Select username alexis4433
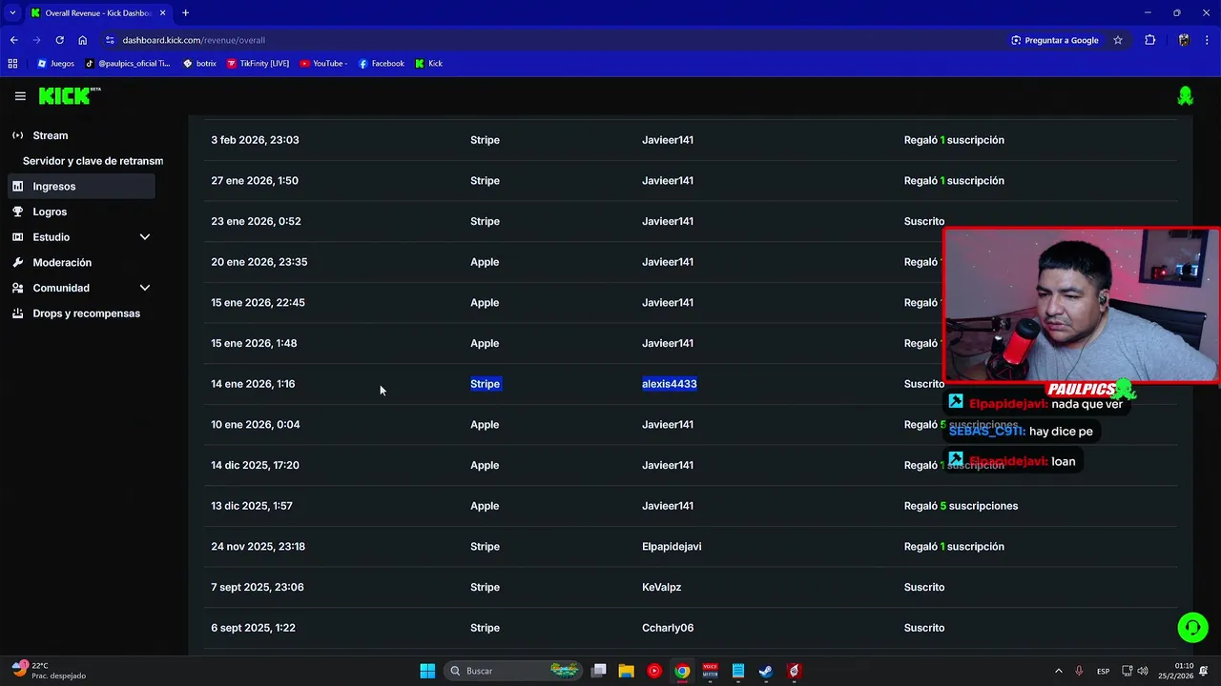The height and width of the screenshot is (686, 1221). (x=670, y=384)
